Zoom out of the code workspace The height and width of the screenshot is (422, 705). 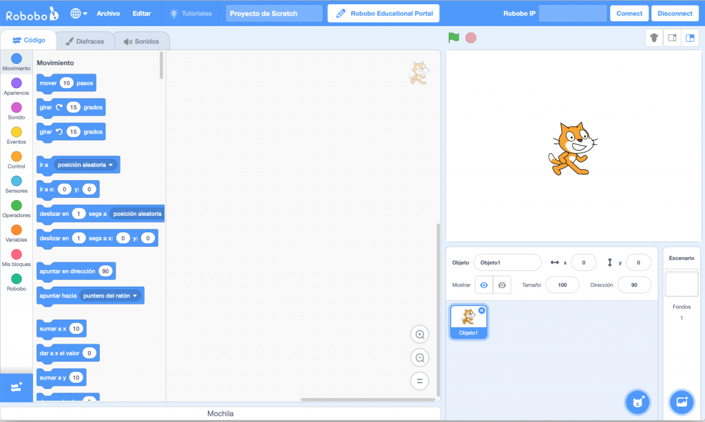[419, 358]
